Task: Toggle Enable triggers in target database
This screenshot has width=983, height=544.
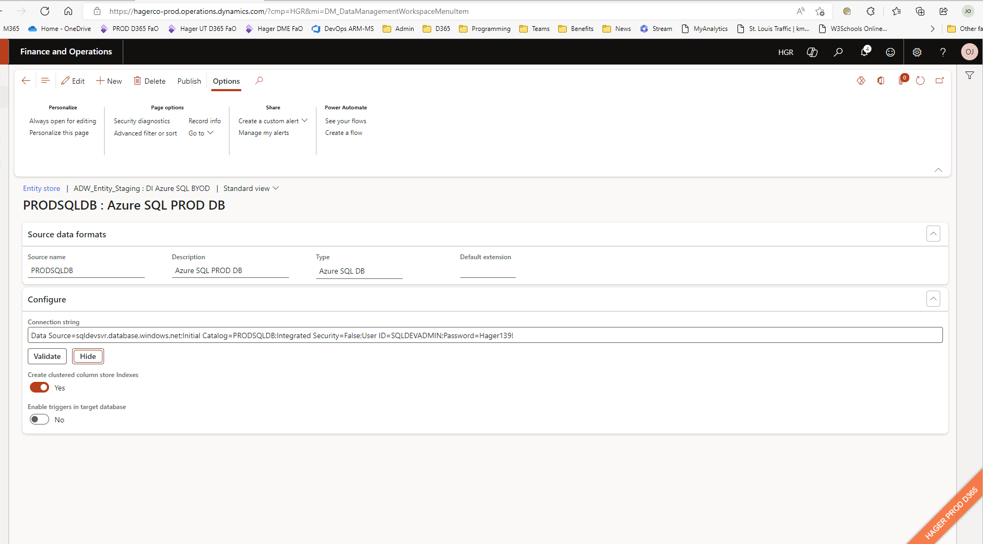Action: 39,419
